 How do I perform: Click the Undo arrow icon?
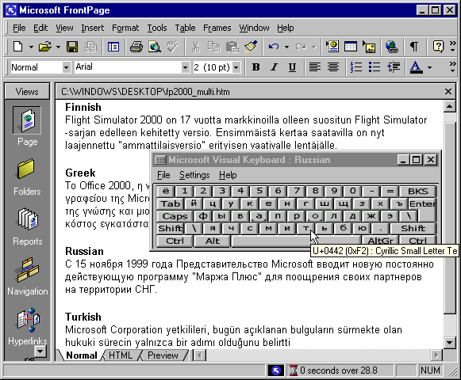[274, 47]
